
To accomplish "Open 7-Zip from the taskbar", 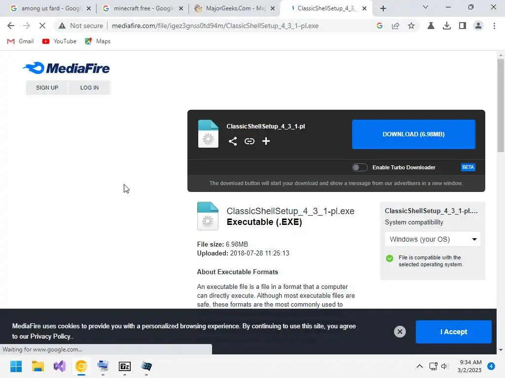I will (x=125, y=366).
